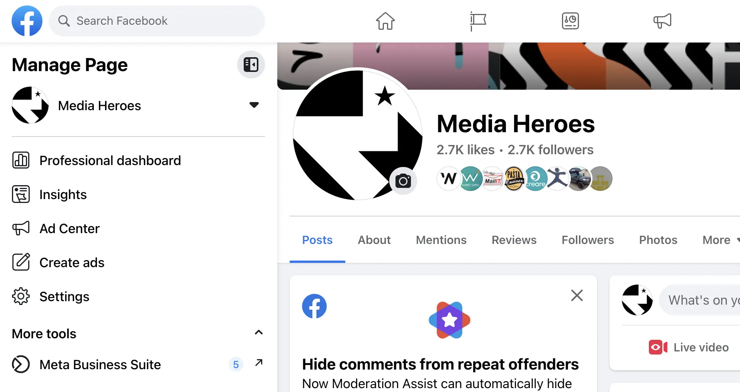
Task: Dismiss the Hide comments card
Action: pyautogui.click(x=577, y=295)
